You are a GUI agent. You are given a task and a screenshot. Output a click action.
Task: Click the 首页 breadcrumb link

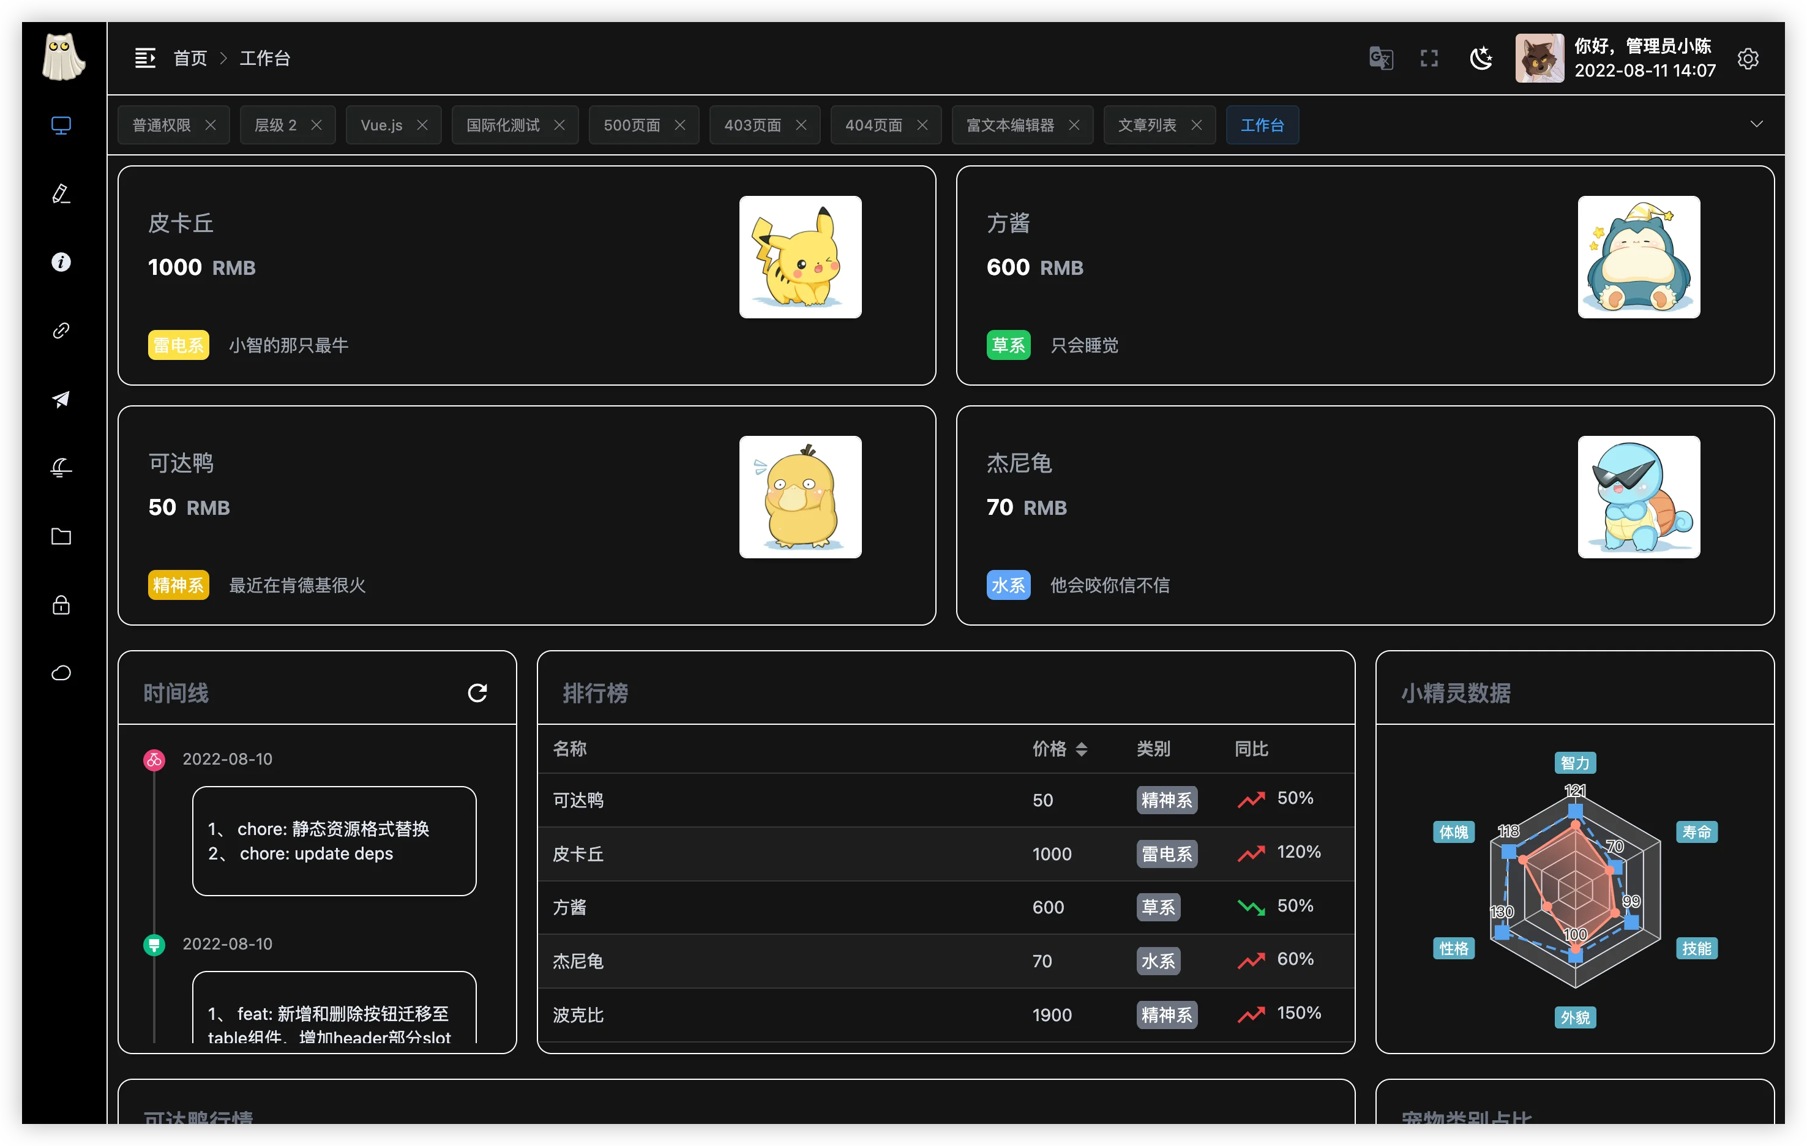pyautogui.click(x=190, y=59)
